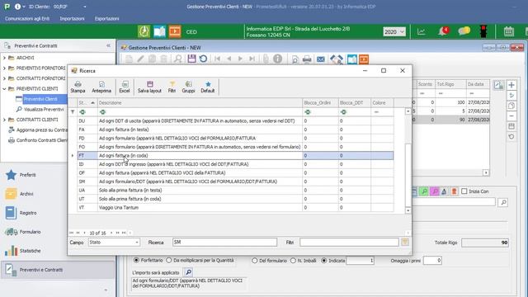Select the Indicata radio option
The height and width of the screenshot is (297, 528).
324,261
